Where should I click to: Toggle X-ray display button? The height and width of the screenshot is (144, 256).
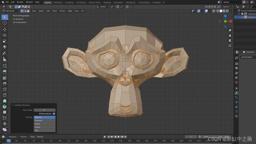coord(214,11)
